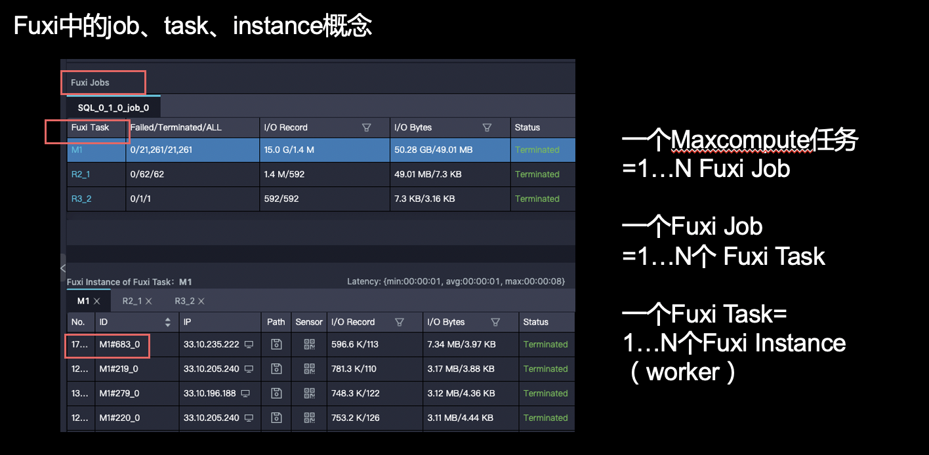Viewport: 929px width, 455px height.
Task: Open the M1 task link in Fuxi Task list
Action: click(77, 149)
